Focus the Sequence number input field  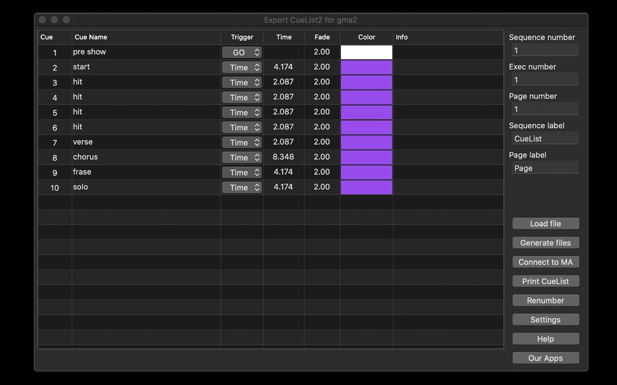[x=545, y=51]
